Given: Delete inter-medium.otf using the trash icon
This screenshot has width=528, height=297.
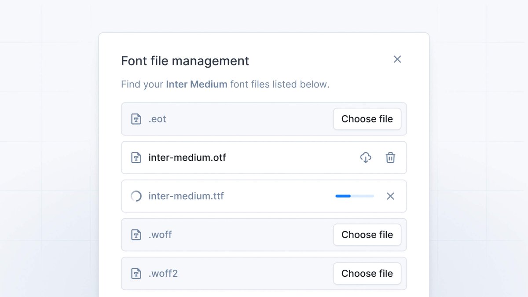Looking at the screenshot, I should click(390, 158).
